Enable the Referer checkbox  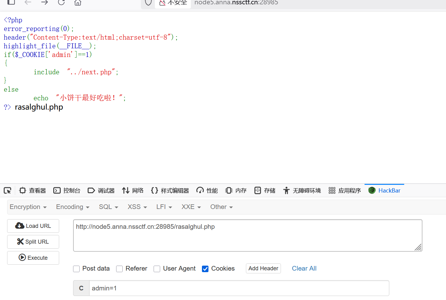tap(120, 269)
